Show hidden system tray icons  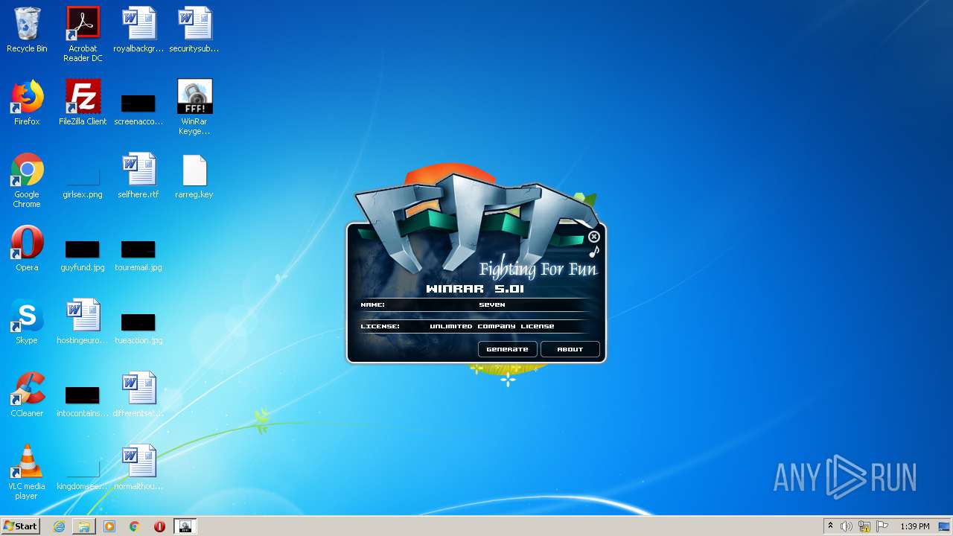[x=830, y=526]
